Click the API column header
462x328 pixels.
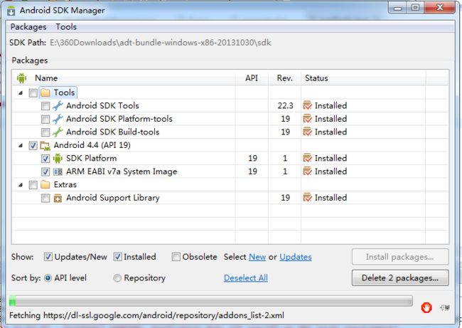click(252, 78)
